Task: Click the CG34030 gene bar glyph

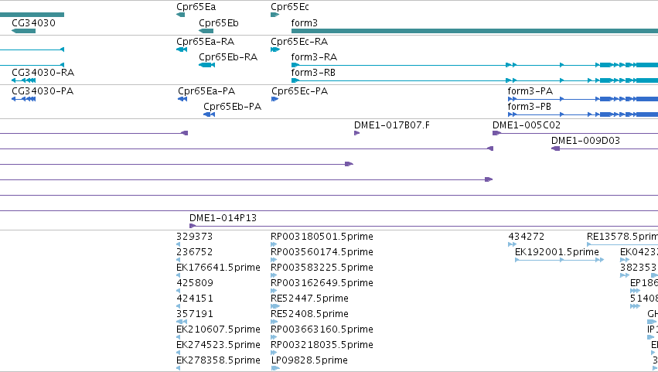Action: click(x=23, y=31)
